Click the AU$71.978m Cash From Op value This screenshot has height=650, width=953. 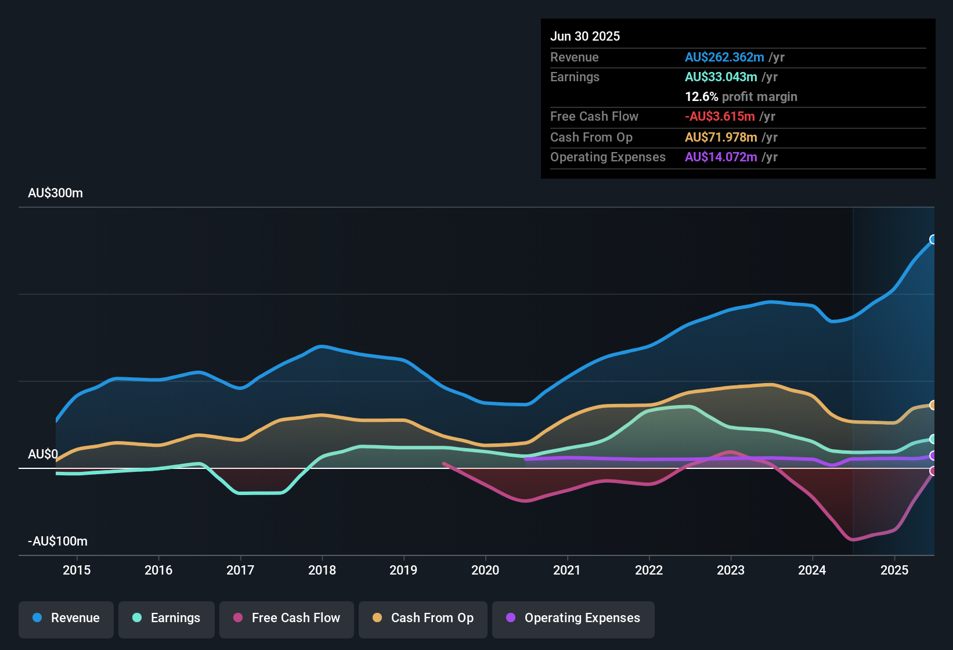tap(720, 137)
